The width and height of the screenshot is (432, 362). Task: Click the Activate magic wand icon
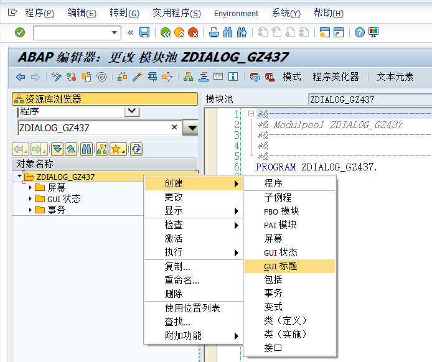tap(137, 77)
